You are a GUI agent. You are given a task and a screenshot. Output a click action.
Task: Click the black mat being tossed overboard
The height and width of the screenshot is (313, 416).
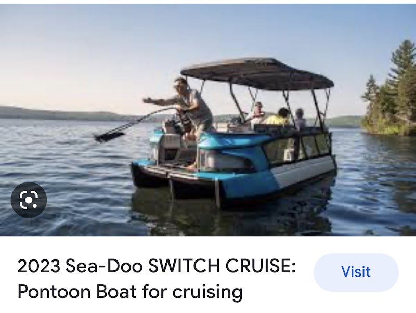pos(109,136)
